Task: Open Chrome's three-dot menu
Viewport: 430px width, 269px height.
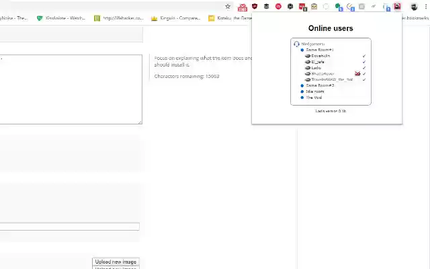Action: [426, 7]
